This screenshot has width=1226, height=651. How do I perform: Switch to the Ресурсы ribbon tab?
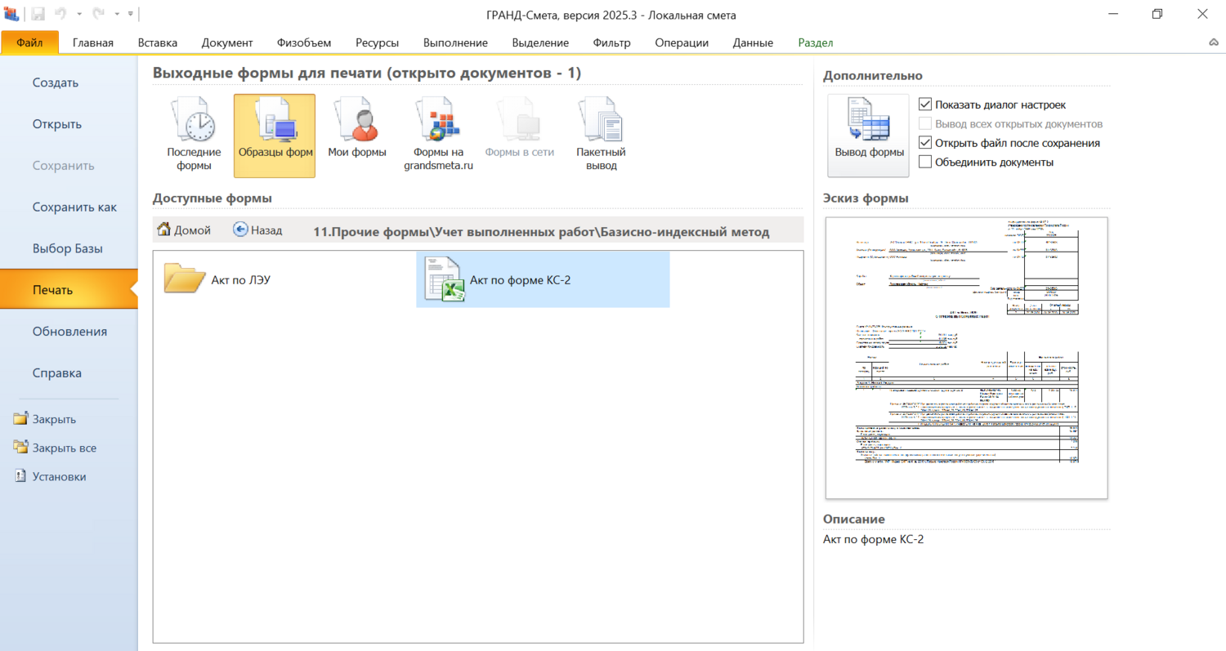pos(378,42)
